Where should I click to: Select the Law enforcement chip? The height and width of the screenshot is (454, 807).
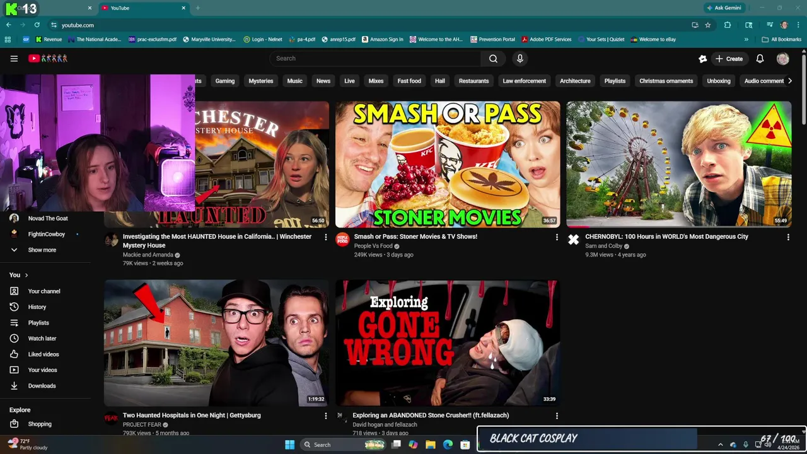tap(524, 81)
